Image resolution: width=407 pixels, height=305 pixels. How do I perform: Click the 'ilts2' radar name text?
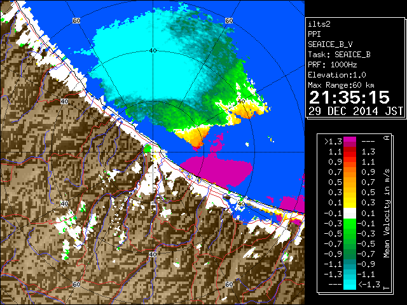click(x=319, y=24)
